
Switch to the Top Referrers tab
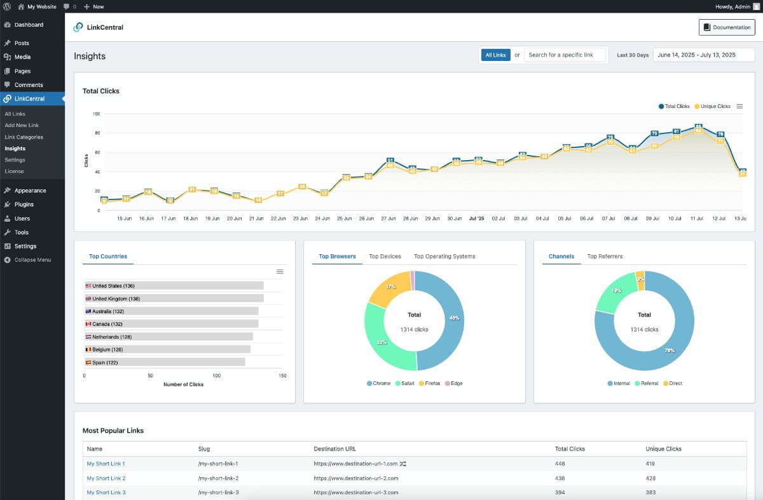605,257
